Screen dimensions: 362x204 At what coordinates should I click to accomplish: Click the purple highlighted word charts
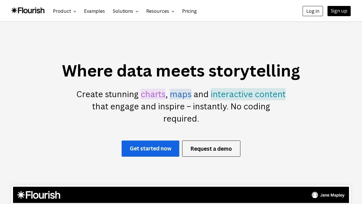pos(153,94)
